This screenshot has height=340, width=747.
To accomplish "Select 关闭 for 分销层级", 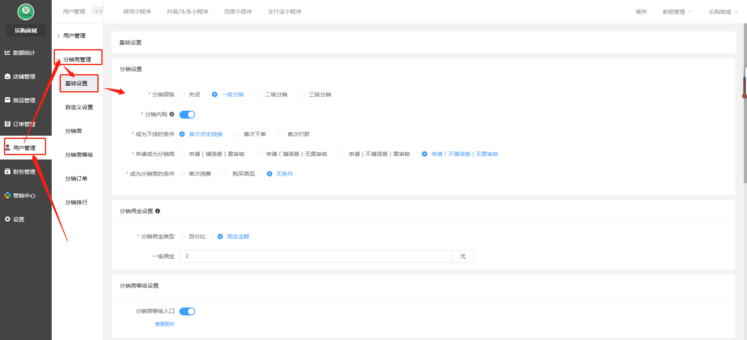I will coord(190,94).
